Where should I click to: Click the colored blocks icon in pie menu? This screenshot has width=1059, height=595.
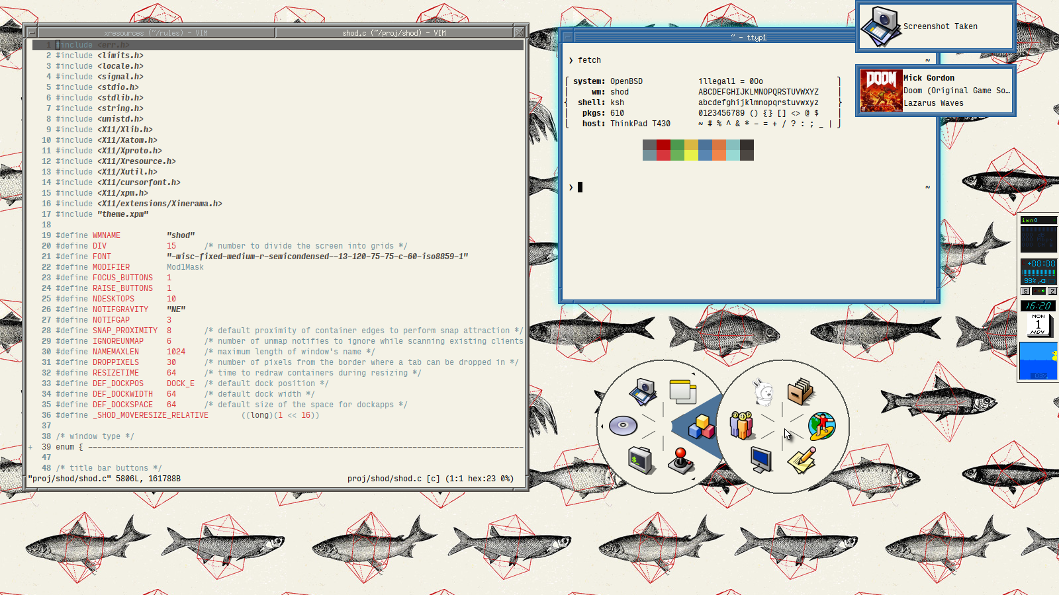click(701, 426)
